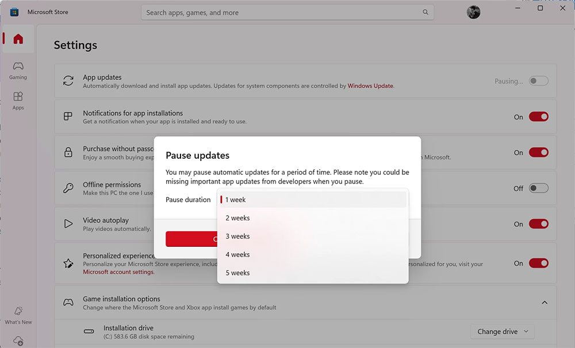The image size is (575, 348).
Task: Select 5 weeks from the pause duration list
Action: pyautogui.click(x=237, y=272)
